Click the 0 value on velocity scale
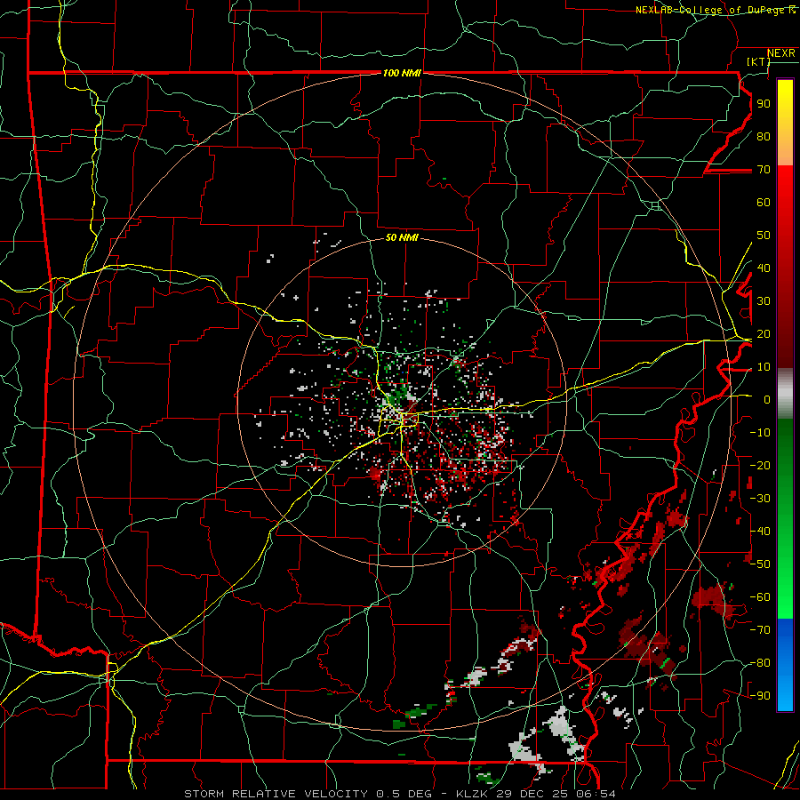This screenshot has width=800, height=800. pyautogui.click(x=767, y=399)
